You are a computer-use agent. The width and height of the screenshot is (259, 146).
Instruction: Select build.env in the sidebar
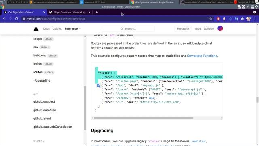point(40,56)
